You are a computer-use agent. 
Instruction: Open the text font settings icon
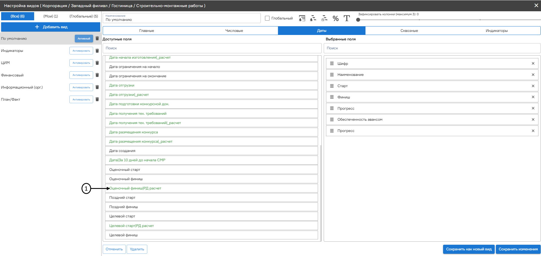pyautogui.click(x=347, y=18)
